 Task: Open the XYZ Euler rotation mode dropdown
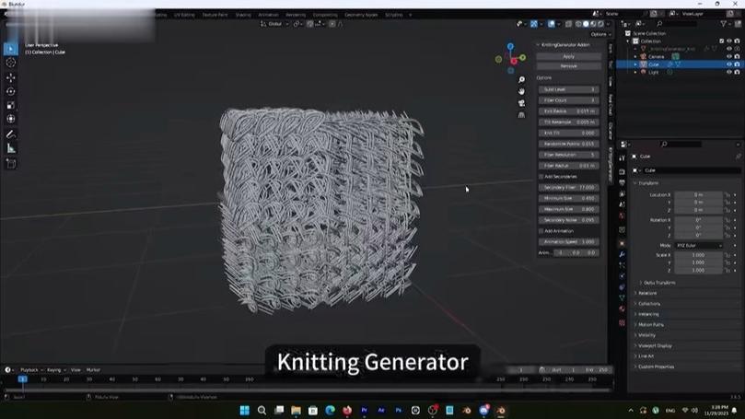tap(698, 246)
